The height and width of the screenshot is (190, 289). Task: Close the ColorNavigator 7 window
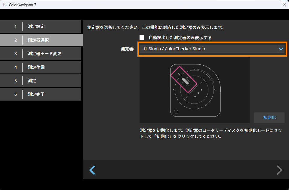tap(284, 5)
